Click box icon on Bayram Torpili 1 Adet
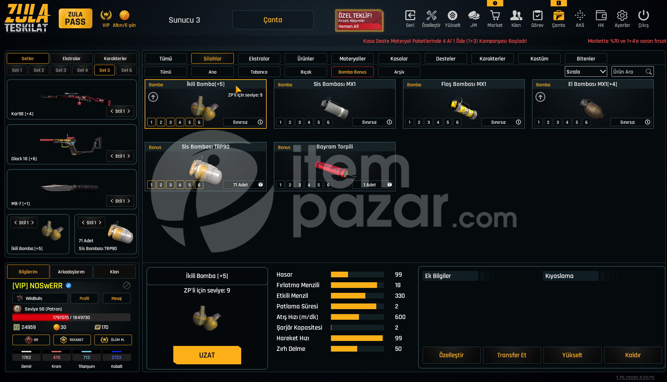Image resolution: width=667 pixels, height=382 pixels. coord(390,185)
